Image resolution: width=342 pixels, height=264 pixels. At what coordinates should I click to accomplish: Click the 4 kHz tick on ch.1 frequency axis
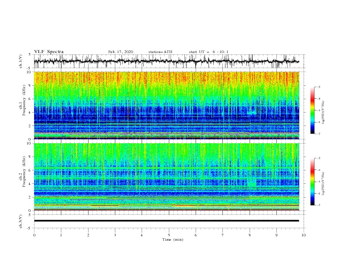(x=30, y=113)
